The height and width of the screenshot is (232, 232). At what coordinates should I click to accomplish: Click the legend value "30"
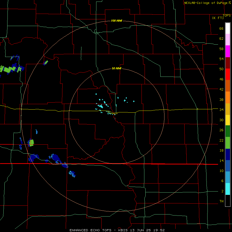coord(221,120)
